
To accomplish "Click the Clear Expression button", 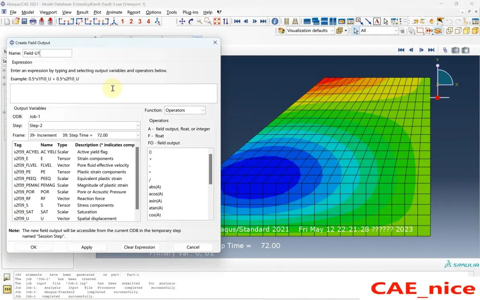I will point(139,247).
